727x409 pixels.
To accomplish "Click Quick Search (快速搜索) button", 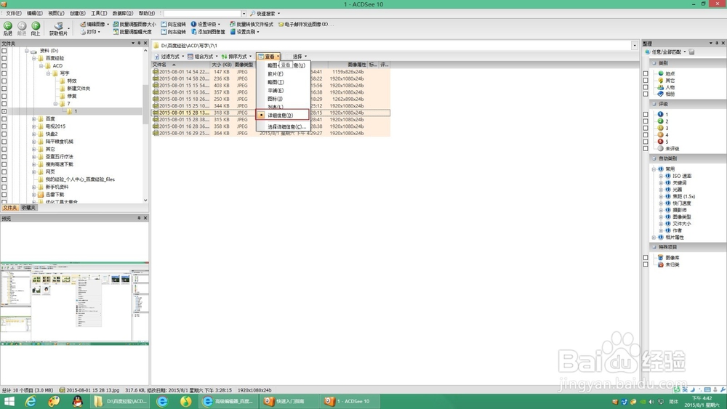I will click(x=265, y=13).
